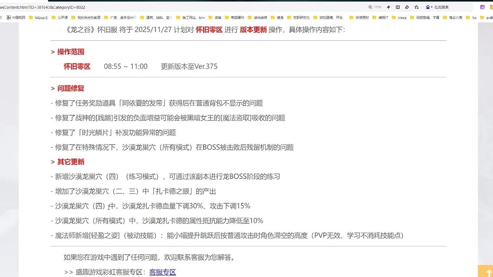Click the line with 血量下调30%

pyautogui.click(x=150, y=206)
